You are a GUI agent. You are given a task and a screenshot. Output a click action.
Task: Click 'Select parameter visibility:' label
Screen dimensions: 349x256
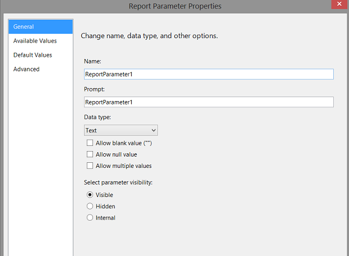pos(118,182)
